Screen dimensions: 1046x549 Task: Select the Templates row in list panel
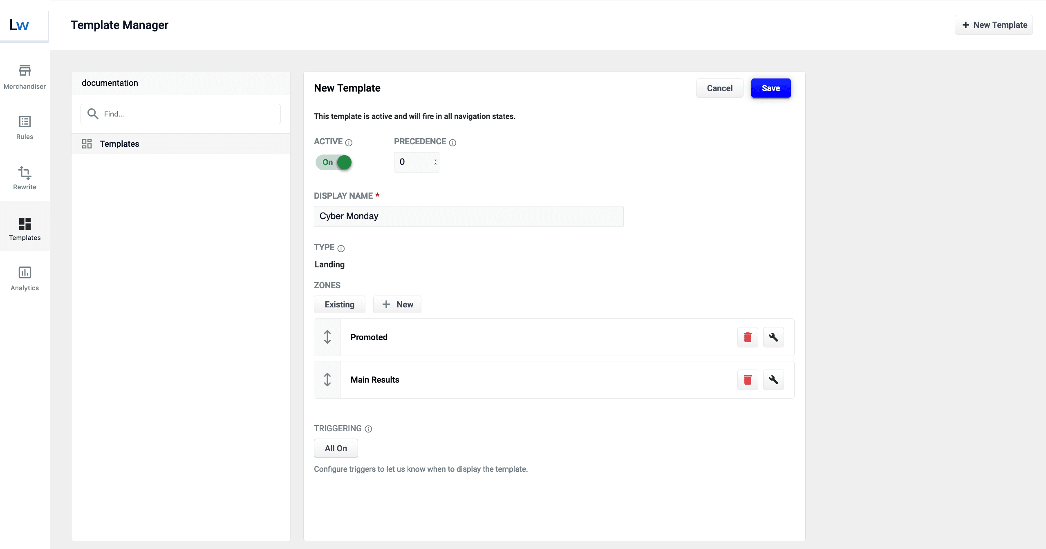coord(181,144)
